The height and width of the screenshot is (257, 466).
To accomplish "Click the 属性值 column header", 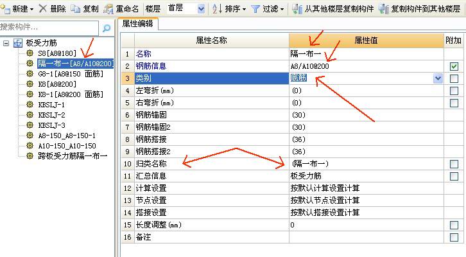I will [x=366, y=40].
